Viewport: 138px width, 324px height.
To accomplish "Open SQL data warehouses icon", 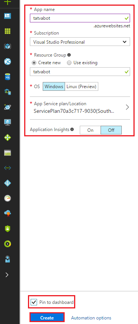I will click(x=8, y=92).
